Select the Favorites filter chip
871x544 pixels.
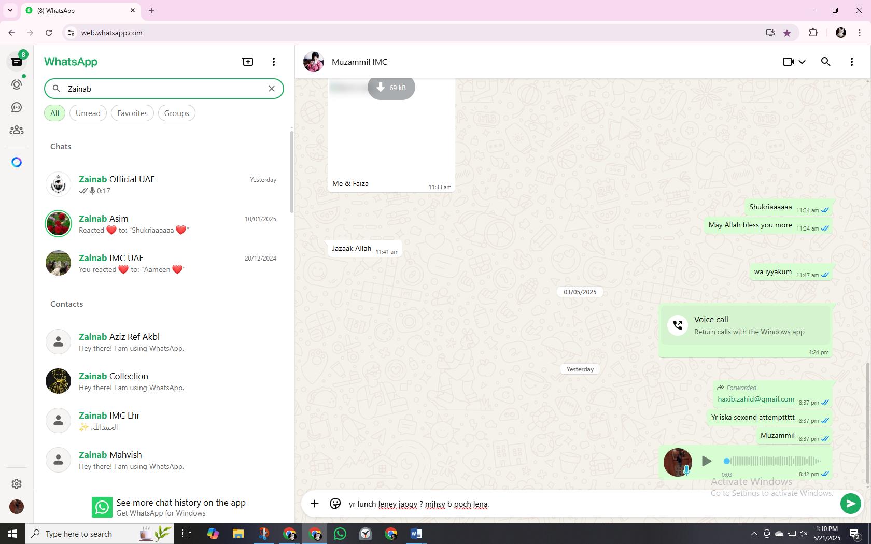(x=132, y=113)
